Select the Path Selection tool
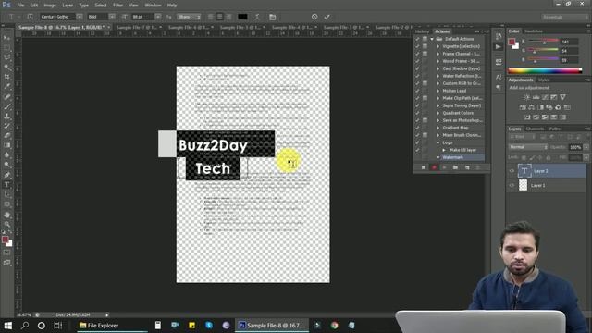Image resolution: width=592 pixels, height=333 pixels. 6,194
